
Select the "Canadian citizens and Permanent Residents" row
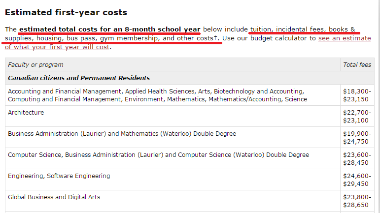pyautogui.click(x=79, y=78)
